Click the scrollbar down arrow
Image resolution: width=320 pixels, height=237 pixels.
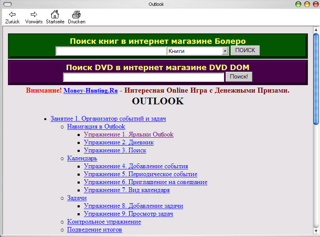click(x=316, y=231)
